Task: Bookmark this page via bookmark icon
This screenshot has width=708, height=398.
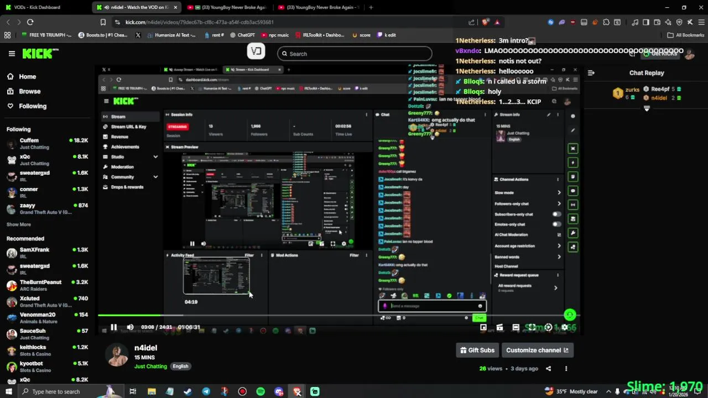Action: (103, 22)
